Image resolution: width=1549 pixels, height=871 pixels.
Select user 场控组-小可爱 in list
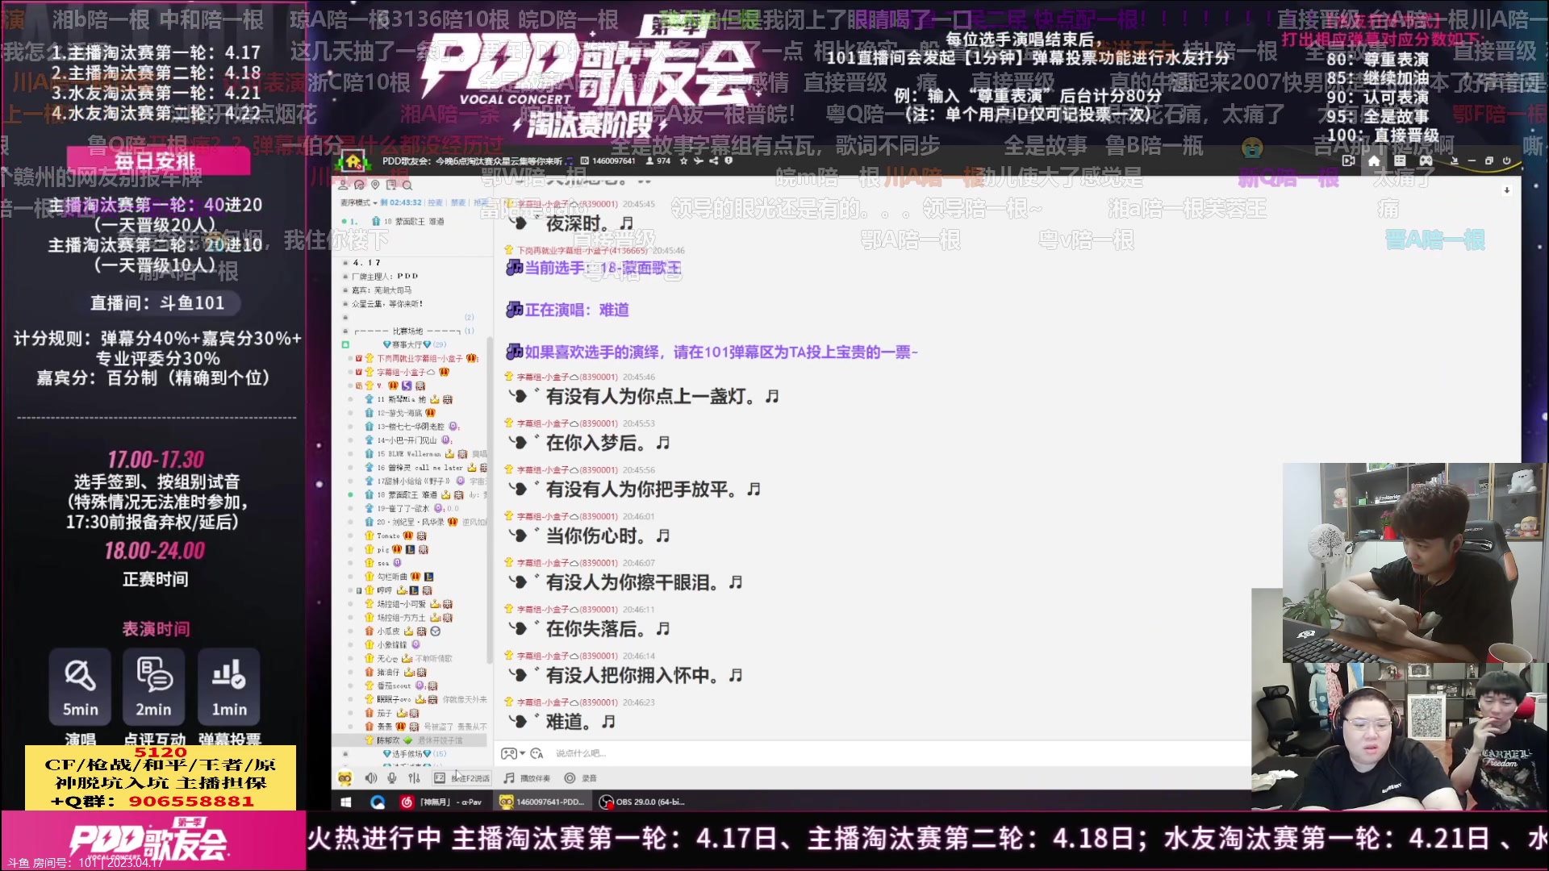(x=401, y=604)
